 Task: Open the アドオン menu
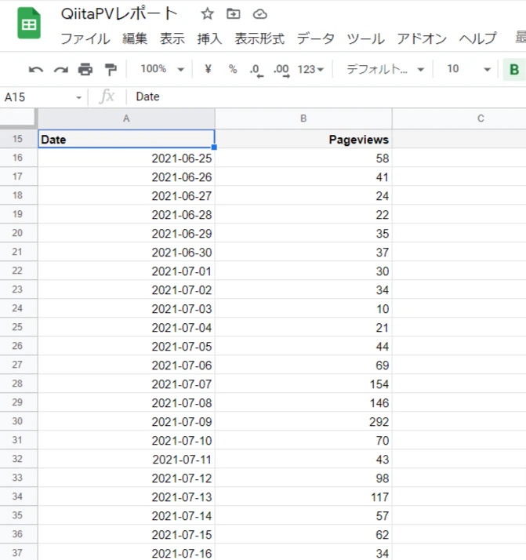tap(422, 38)
